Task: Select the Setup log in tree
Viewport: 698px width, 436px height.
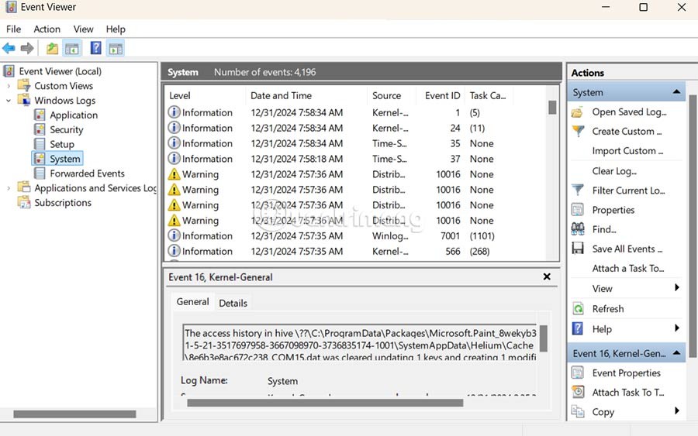Action: 61,145
